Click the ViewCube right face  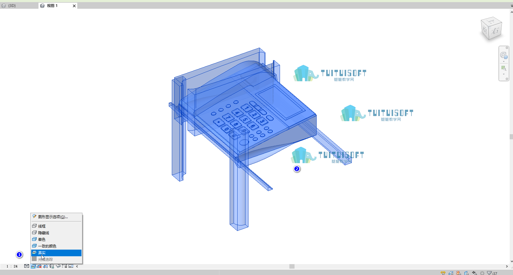[x=495, y=31]
